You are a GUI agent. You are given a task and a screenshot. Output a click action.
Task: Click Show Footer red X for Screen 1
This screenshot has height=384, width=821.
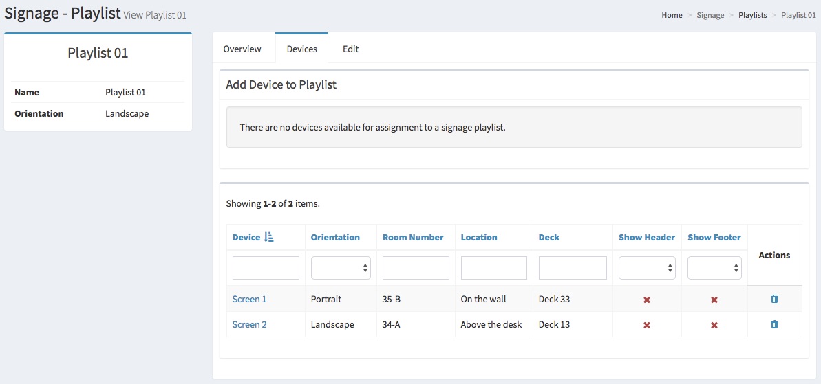pyautogui.click(x=714, y=300)
